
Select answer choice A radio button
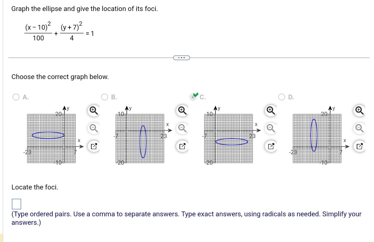pos(16,97)
